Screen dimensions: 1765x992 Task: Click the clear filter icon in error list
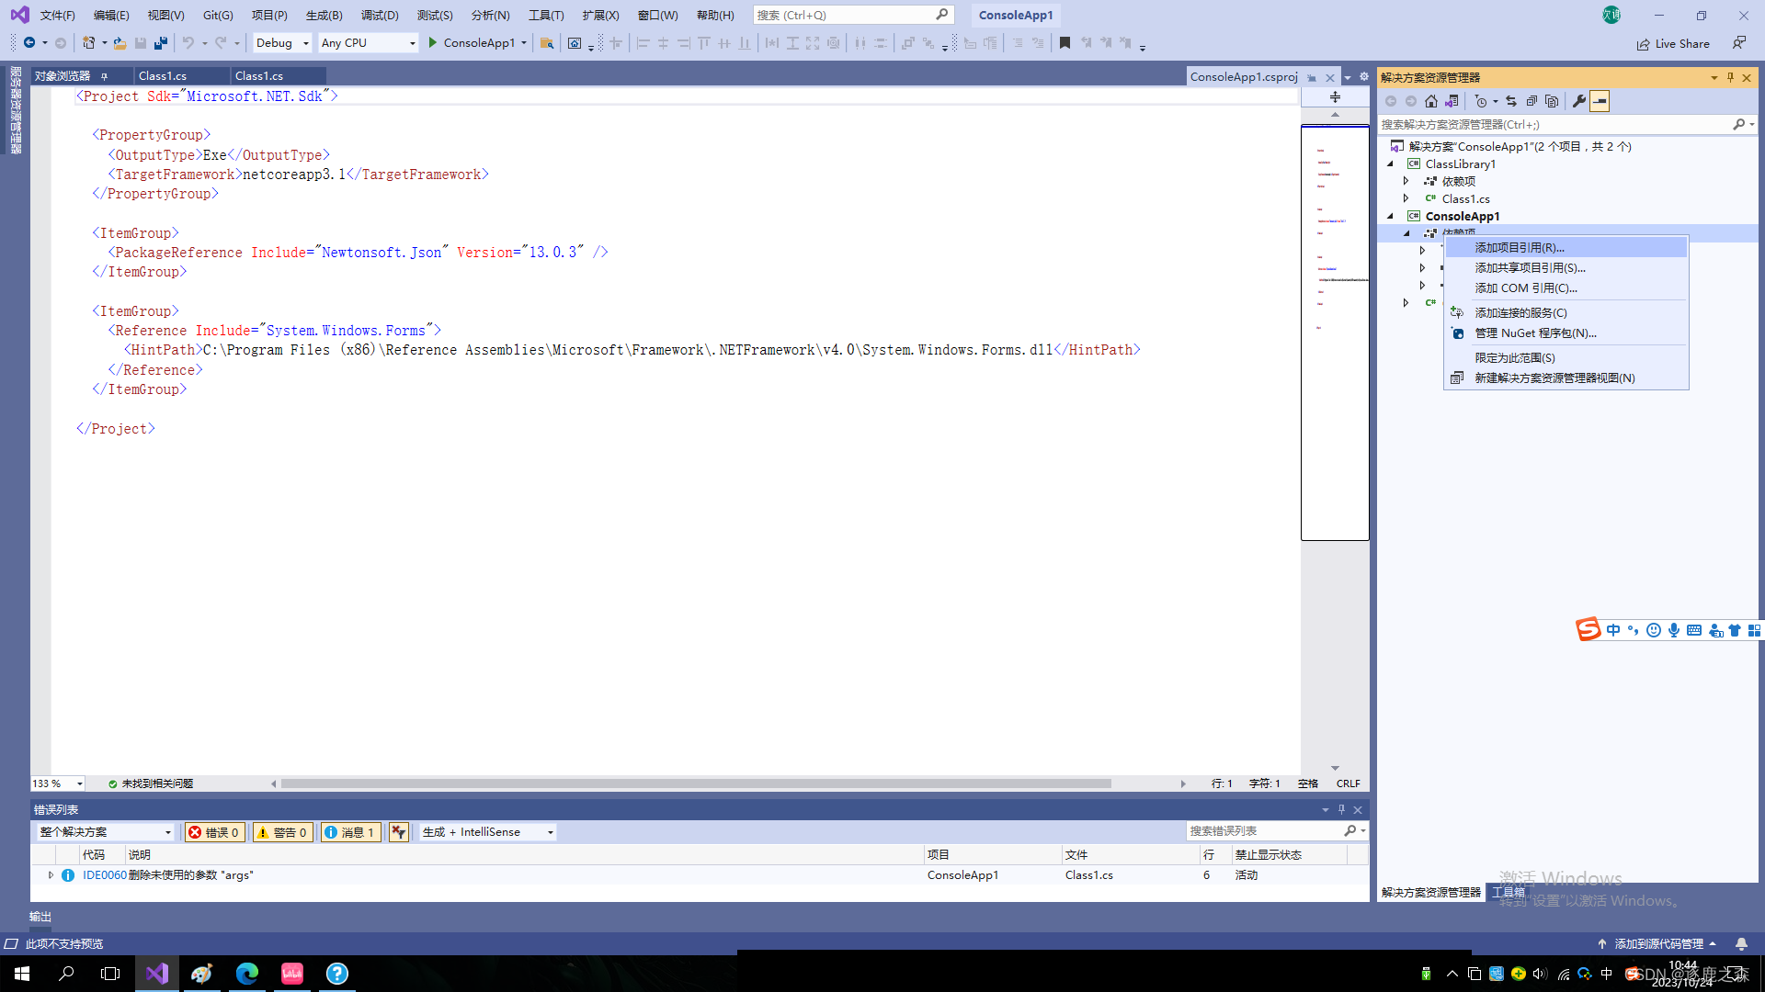(x=398, y=833)
